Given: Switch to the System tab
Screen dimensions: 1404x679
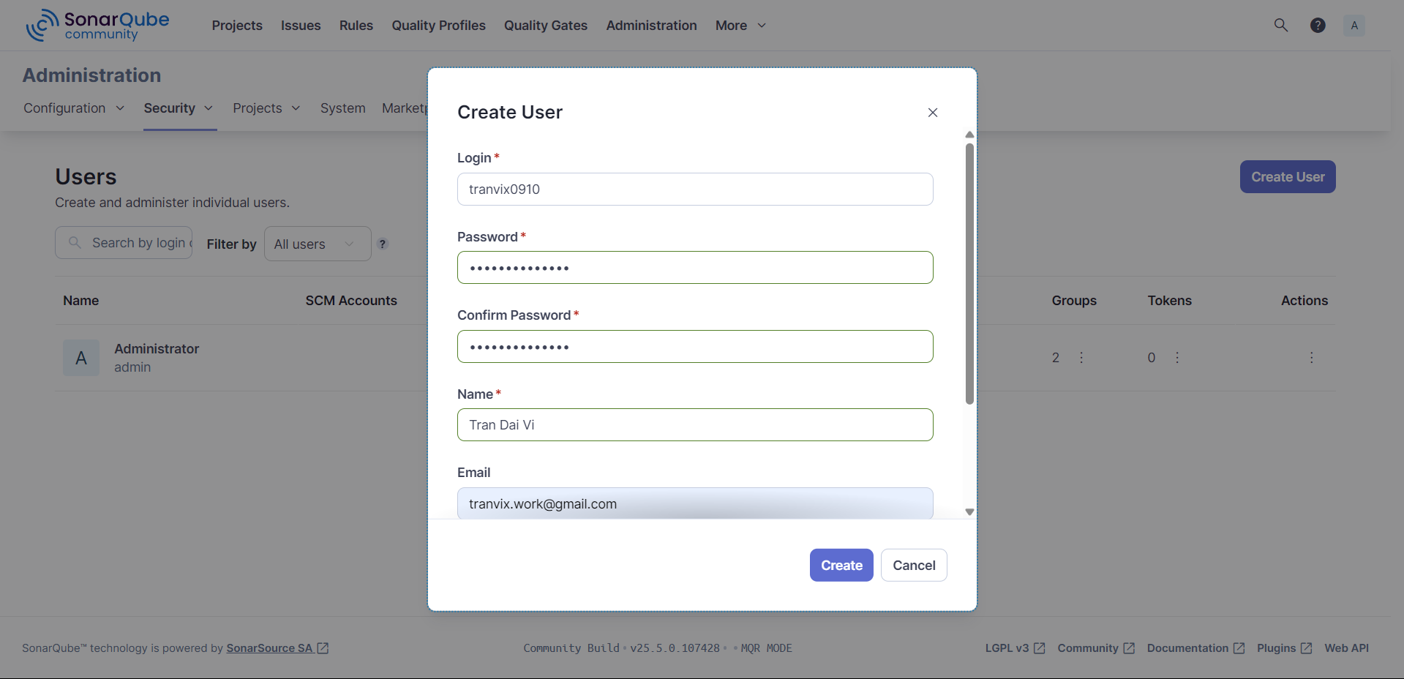Looking at the screenshot, I should click(342, 108).
